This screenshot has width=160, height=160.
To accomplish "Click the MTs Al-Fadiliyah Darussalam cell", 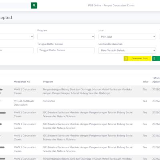I will [24, 103].
